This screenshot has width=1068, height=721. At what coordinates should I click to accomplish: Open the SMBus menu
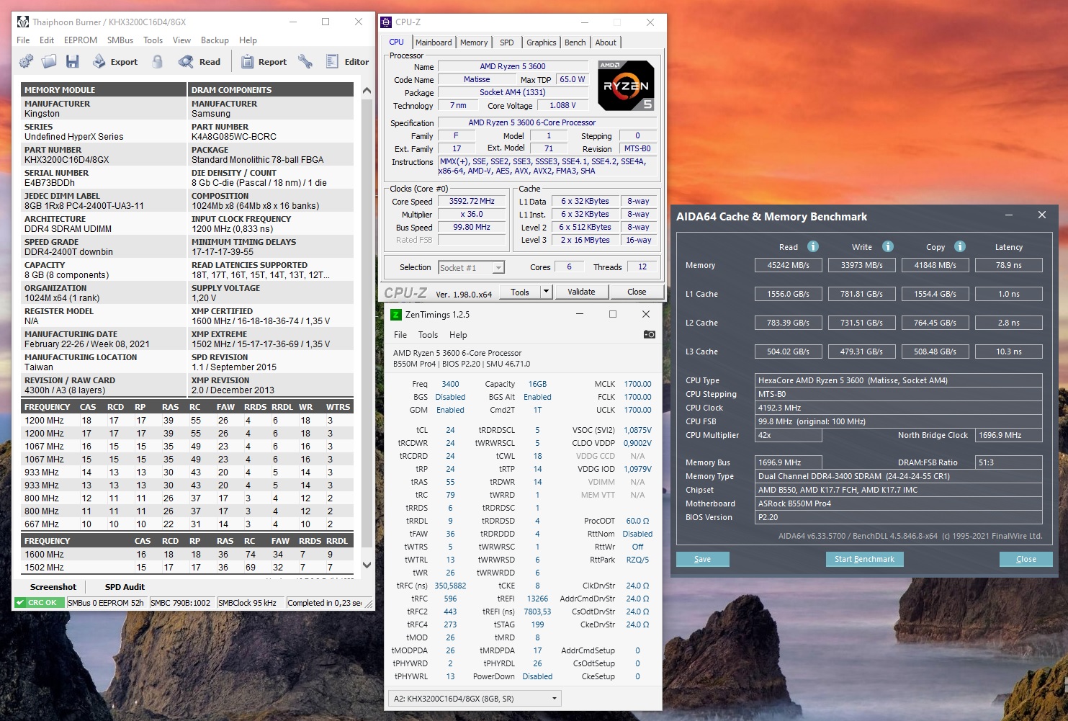(x=120, y=40)
